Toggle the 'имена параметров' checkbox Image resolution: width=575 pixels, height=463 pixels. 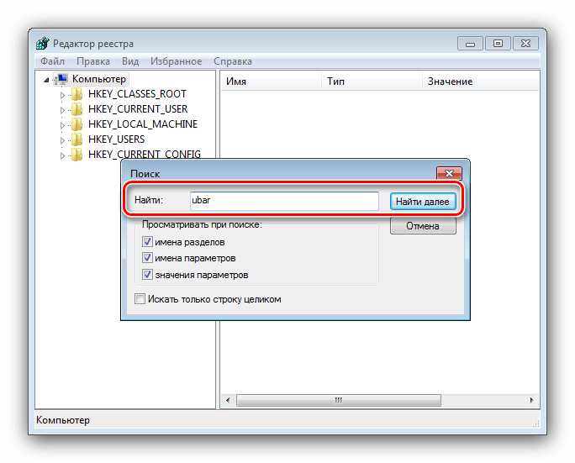(x=147, y=258)
